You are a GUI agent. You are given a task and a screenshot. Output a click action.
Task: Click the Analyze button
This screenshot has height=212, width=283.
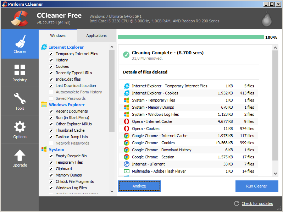pyautogui.click(x=139, y=186)
